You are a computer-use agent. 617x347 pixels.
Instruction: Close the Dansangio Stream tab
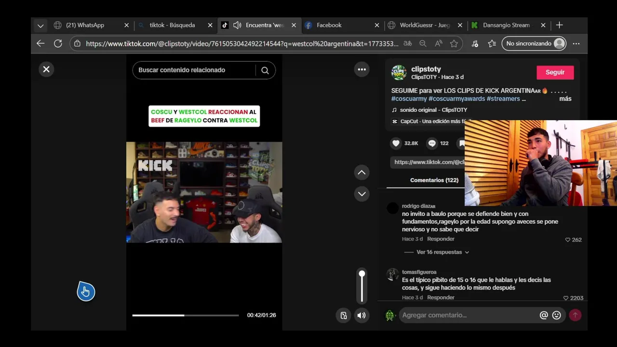click(543, 25)
